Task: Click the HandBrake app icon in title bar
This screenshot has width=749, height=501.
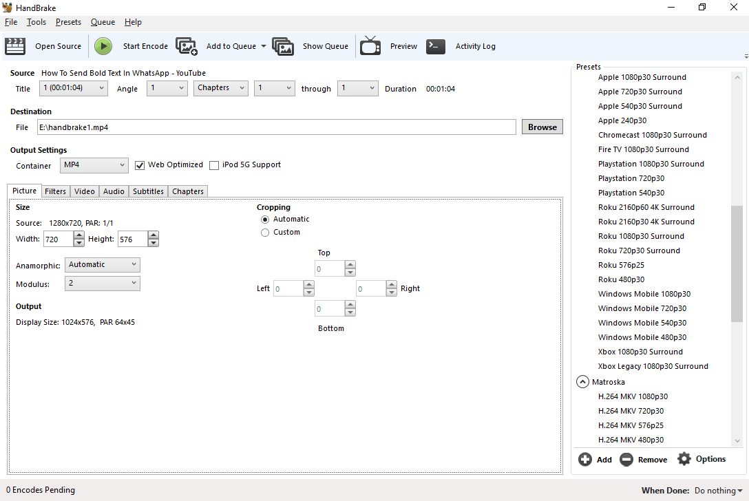Action: (7, 8)
